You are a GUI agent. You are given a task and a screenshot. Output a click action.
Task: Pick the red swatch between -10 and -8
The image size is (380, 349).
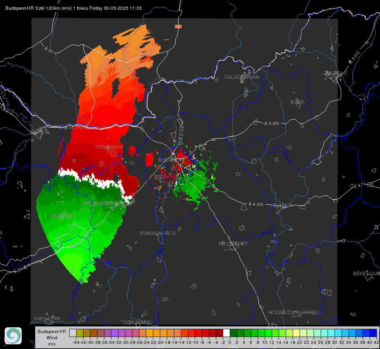pos(198,333)
